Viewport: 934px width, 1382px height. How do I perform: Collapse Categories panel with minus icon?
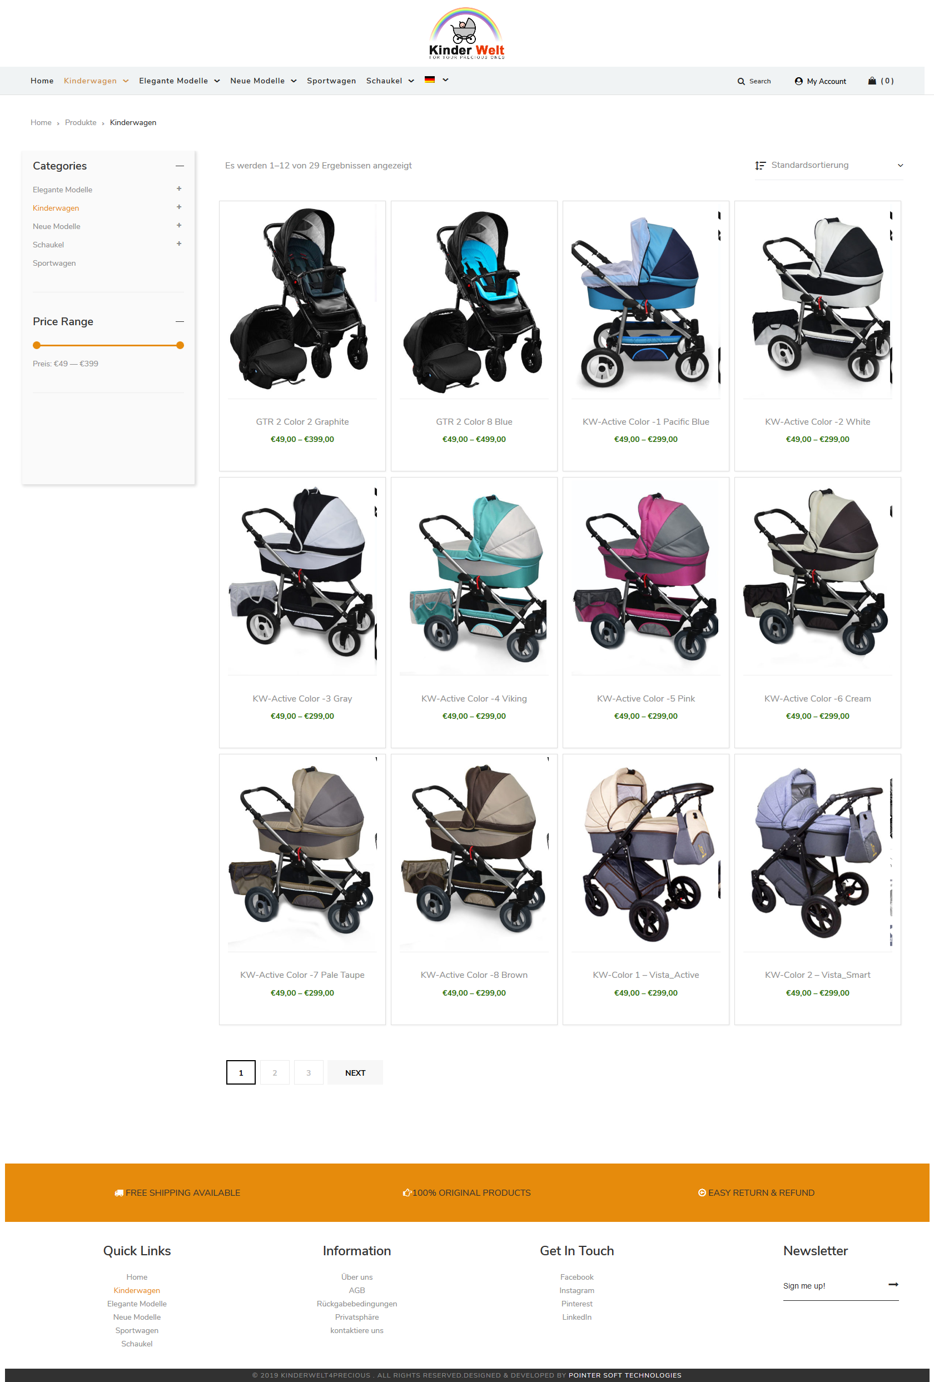(x=180, y=166)
